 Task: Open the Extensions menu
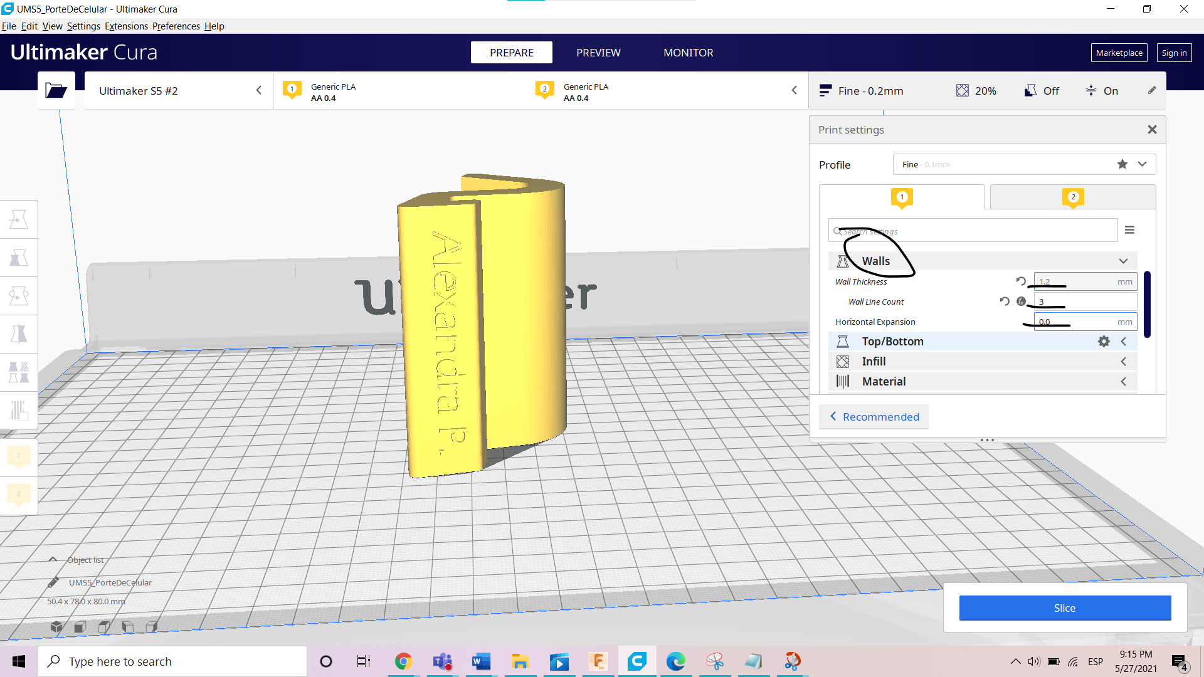(126, 26)
